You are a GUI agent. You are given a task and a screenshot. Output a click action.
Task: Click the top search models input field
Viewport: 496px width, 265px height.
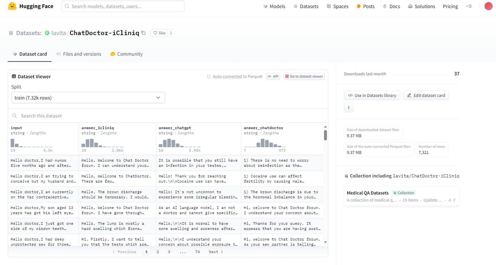click(123, 6)
